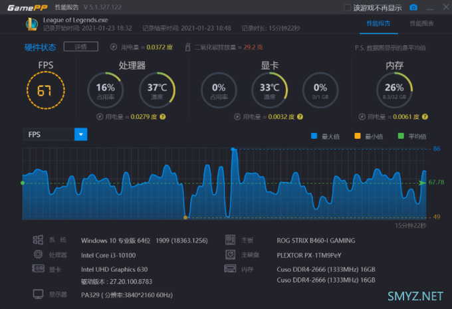The image size is (452, 309).
Task: Click the FPS dropdown text field
Action: click(49, 134)
